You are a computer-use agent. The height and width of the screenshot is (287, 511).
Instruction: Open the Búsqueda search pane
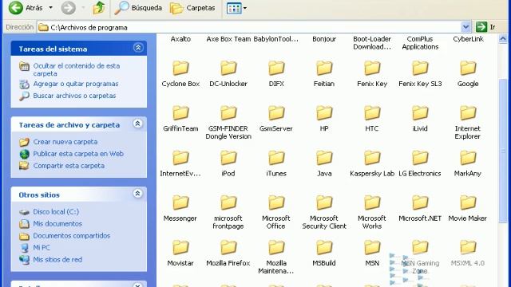click(138, 8)
